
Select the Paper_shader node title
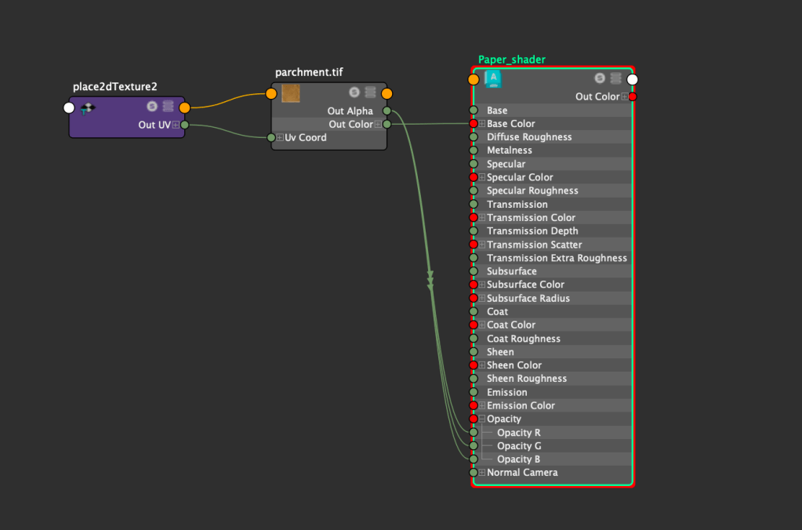coord(511,60)
